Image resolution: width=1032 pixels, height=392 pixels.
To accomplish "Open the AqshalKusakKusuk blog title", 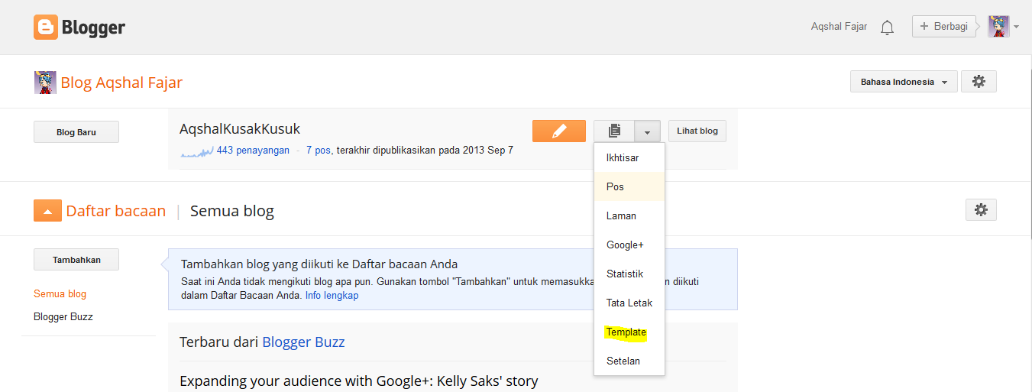I will [x=240, y=129].
